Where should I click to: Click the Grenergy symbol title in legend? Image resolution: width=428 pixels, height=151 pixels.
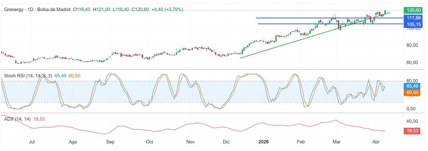click(14, 10)
